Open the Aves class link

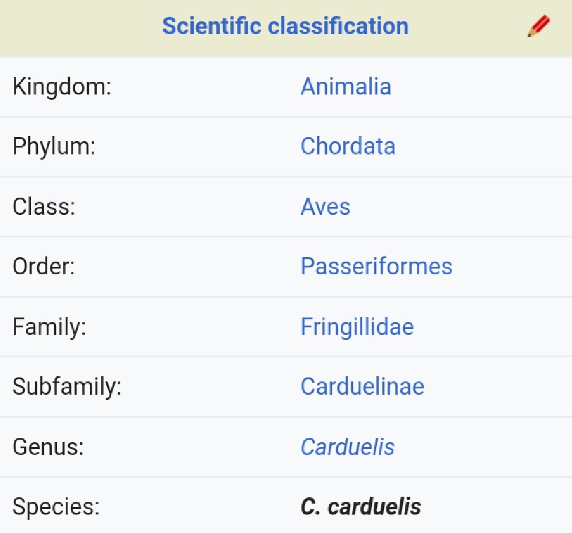coord(325,206)
